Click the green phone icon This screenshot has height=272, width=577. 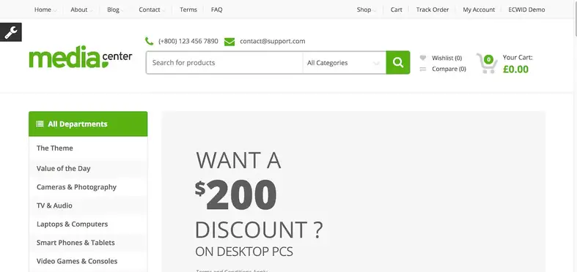click(149, 41)
